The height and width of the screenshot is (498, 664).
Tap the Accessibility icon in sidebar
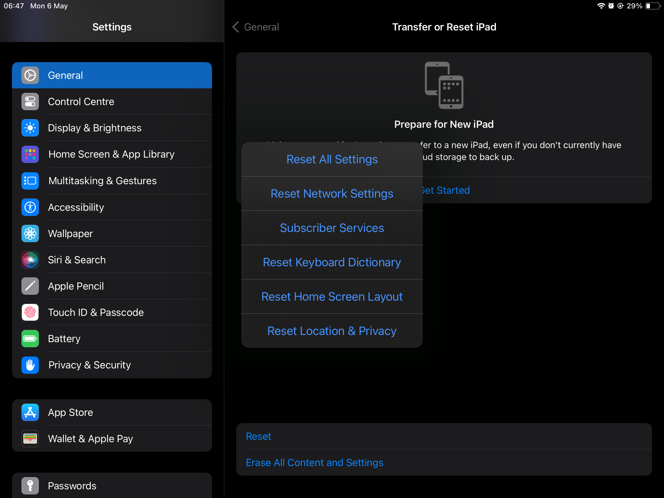tap(30, 207)
